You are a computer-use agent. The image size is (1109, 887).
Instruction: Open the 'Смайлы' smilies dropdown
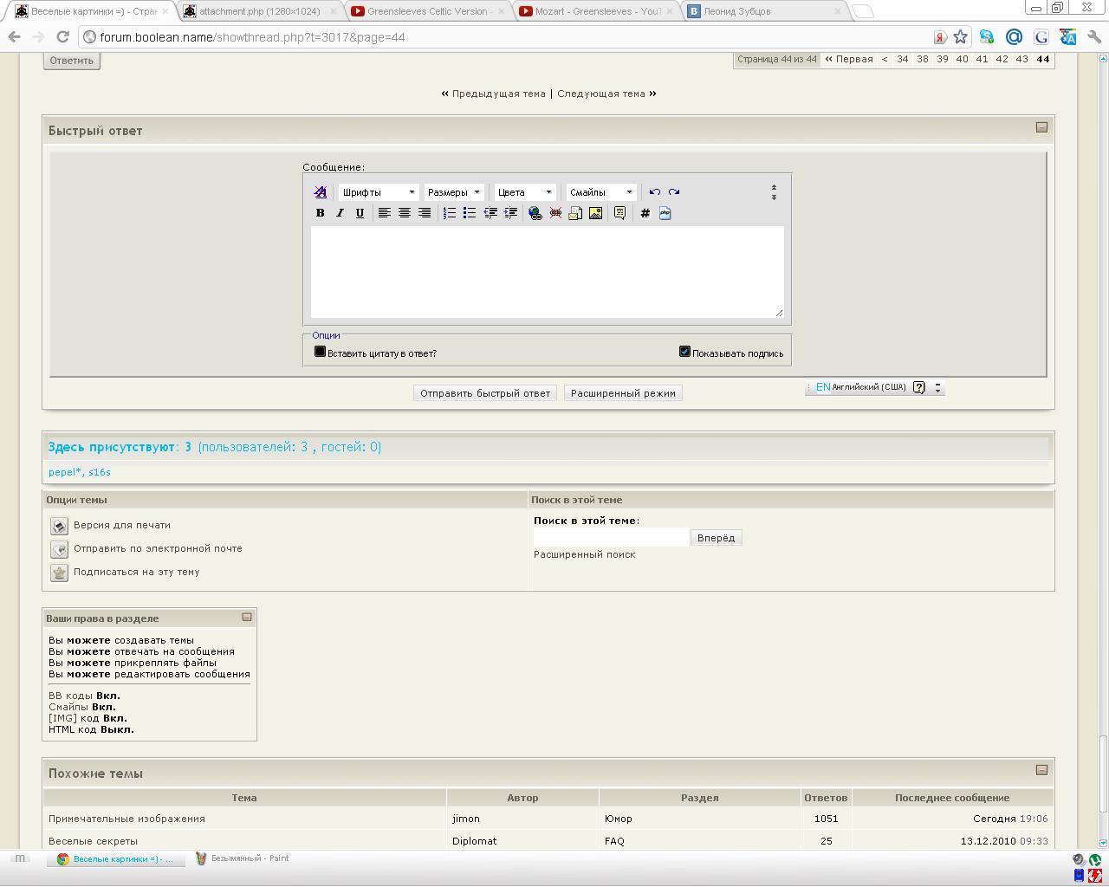601,192
